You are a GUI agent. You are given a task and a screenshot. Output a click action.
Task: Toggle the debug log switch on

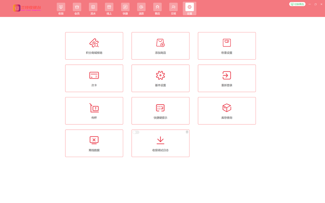coord(136,132)
